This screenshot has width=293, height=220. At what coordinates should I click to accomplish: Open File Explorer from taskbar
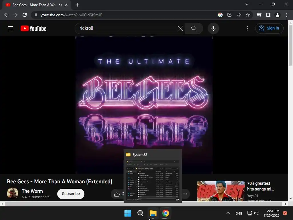(x=153, y=213)
